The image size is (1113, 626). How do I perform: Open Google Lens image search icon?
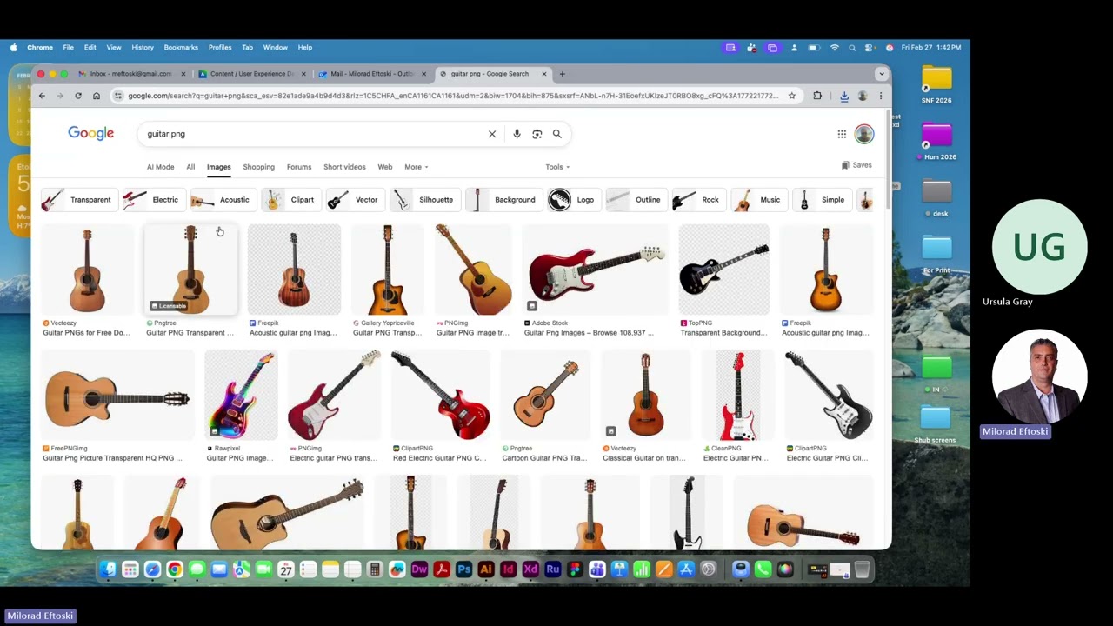pos(537,134)
